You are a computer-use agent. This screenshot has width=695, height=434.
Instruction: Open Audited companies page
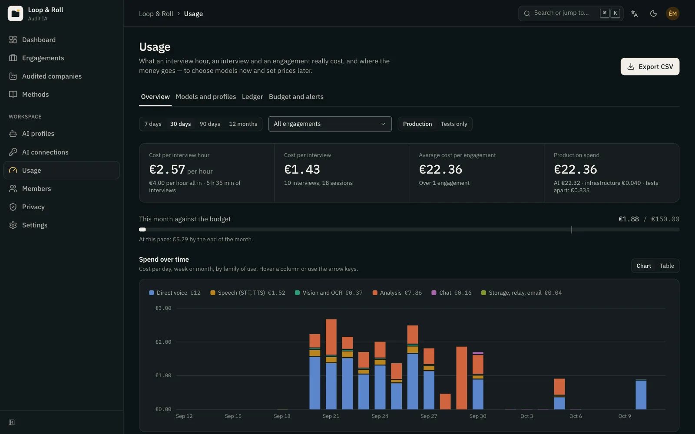pyautogui.click(x=61, y=76)
